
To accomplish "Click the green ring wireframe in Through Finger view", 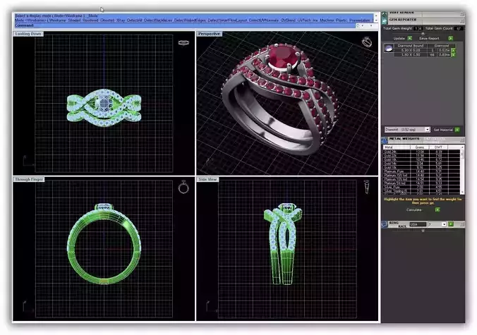I will click(x=104, y=245).
